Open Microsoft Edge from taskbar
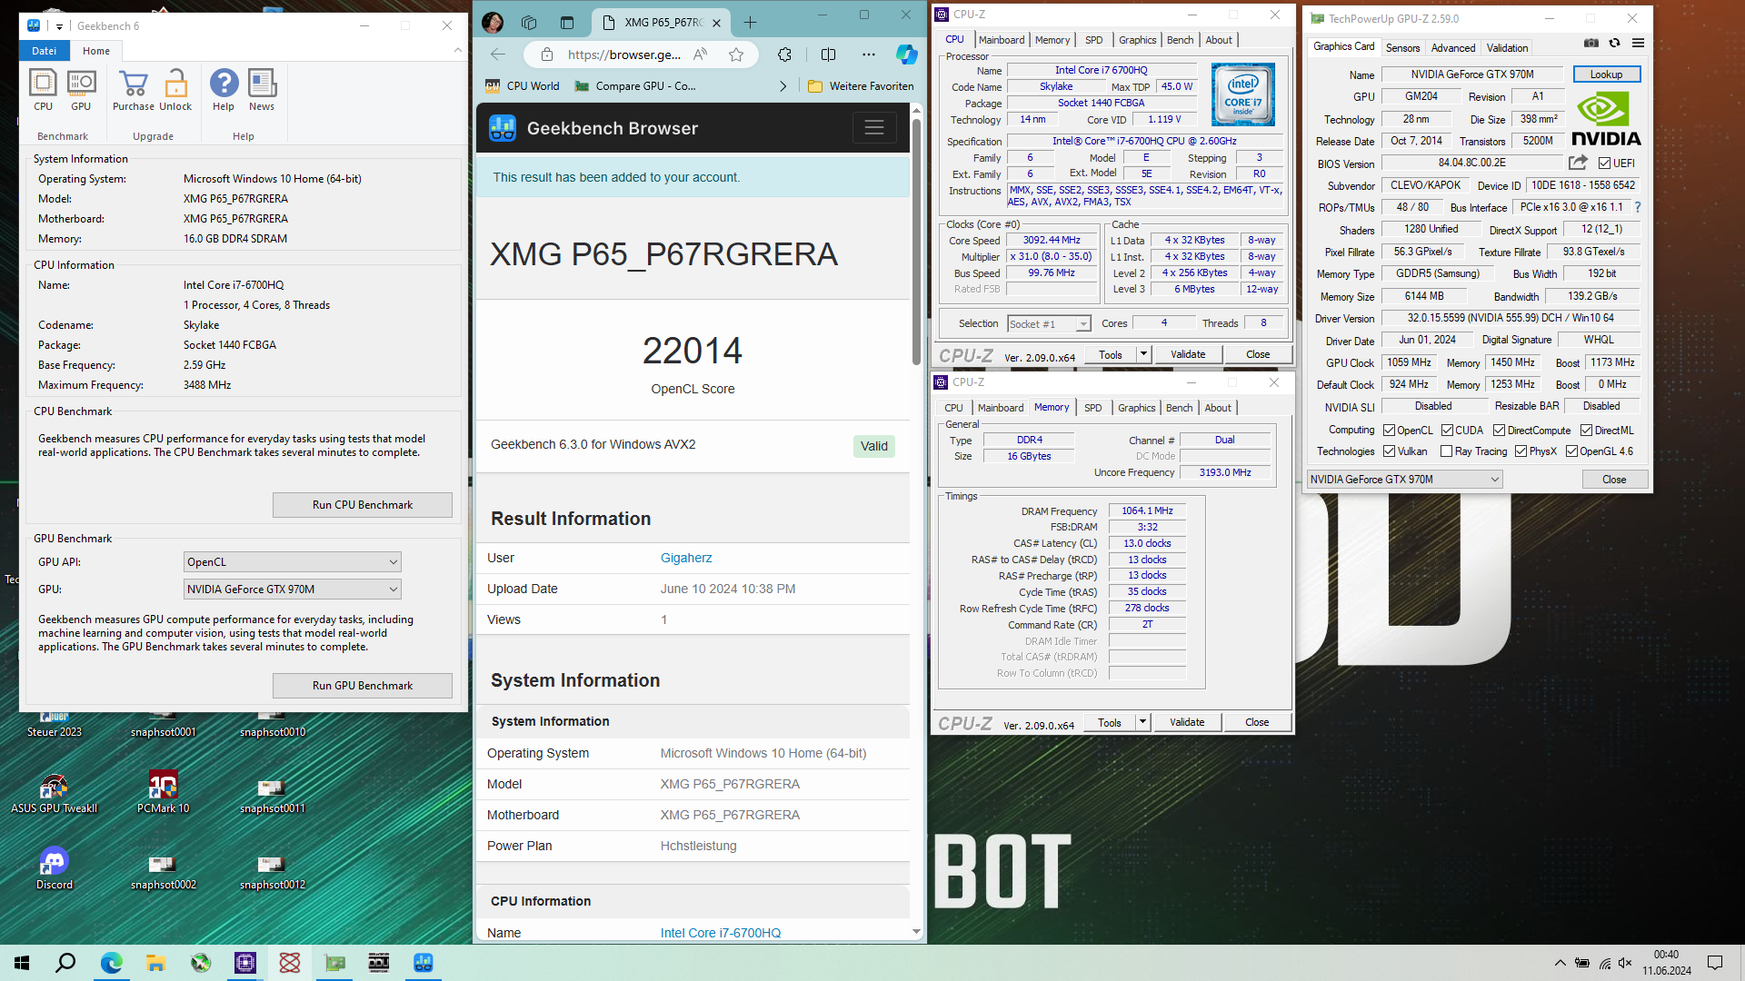The image size is (1745, 981). [x=111, y=963]
